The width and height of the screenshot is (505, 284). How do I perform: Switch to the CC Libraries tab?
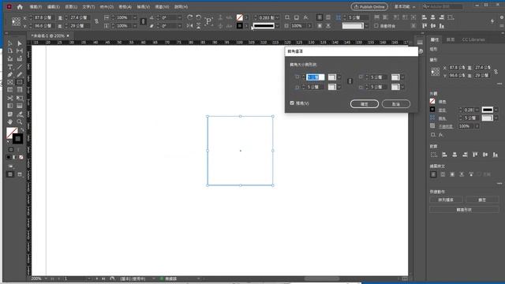tap(473, 39)
